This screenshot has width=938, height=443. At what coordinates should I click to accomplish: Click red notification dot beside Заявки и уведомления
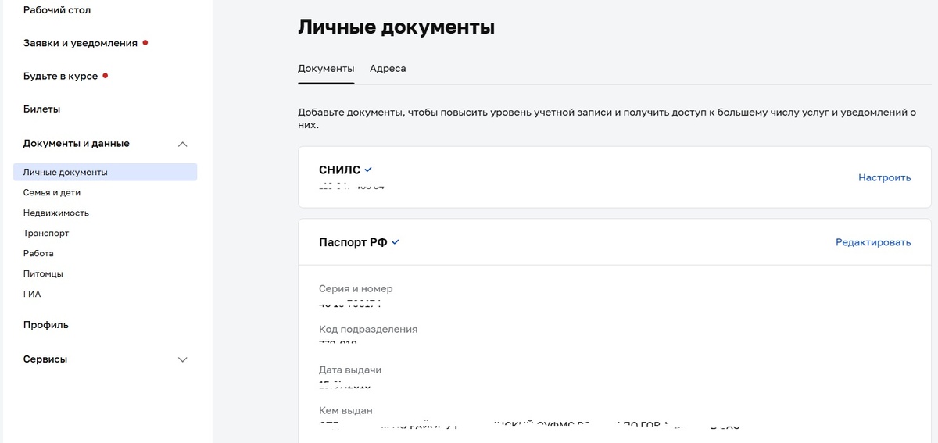[145, 42]
